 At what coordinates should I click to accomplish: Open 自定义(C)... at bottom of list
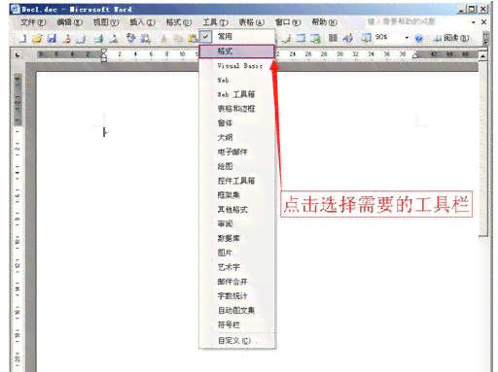point(237,341)
